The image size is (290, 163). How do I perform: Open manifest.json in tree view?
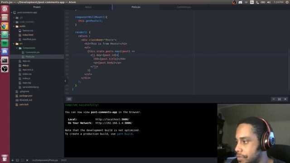coord(29,39)
